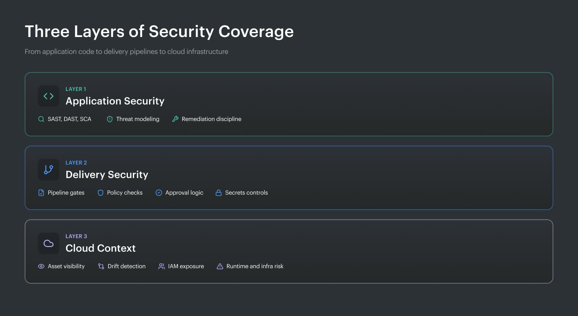
Task: Select the Drift detection arrows icon
Action: click(x=101, y=266)
